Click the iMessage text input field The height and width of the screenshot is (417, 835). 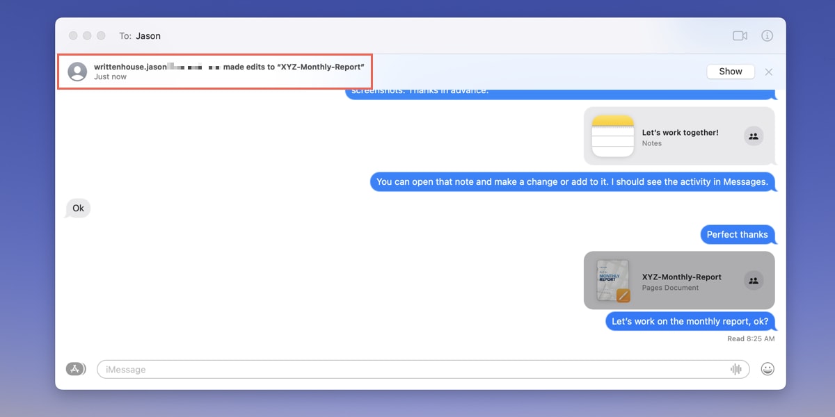[417, 368]
